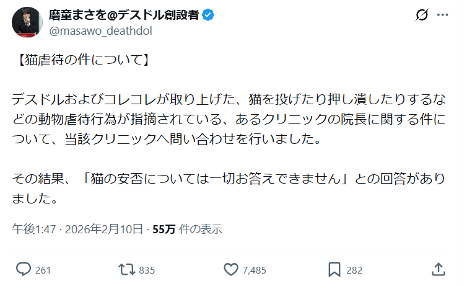Click the repost arrows icon

click(126, 269)
